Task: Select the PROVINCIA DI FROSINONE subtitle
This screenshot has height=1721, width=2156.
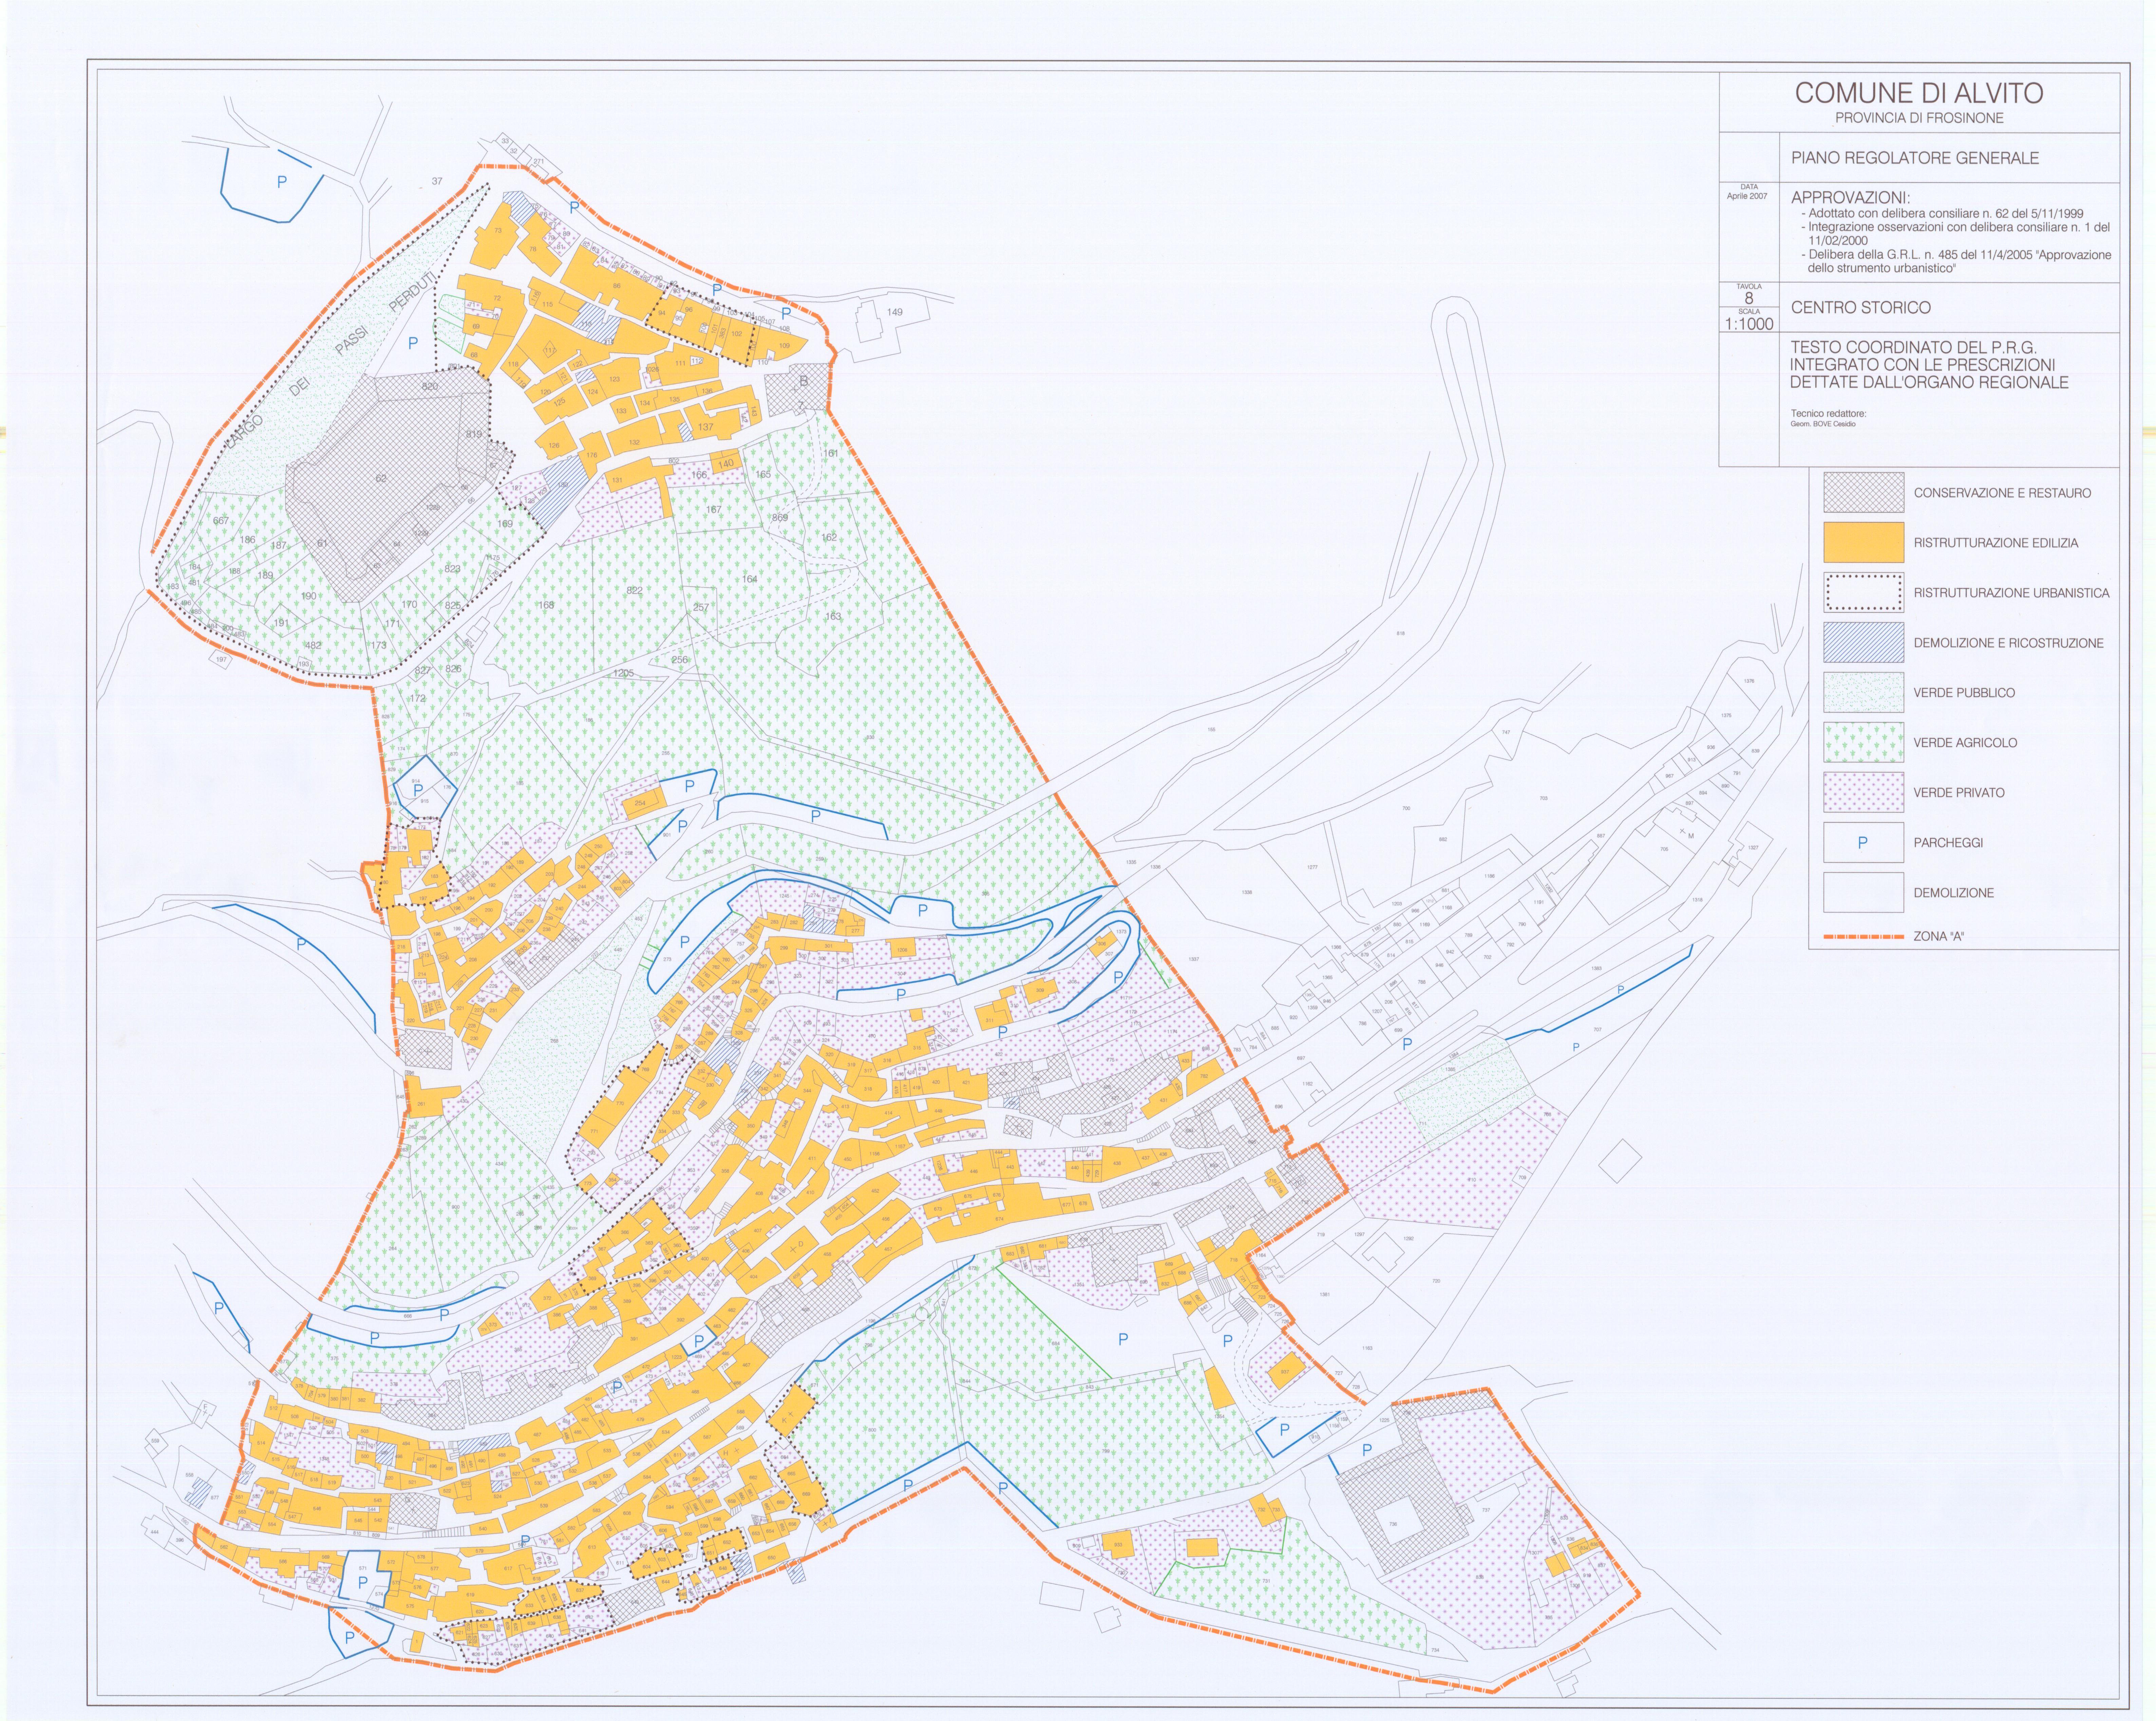Action: point(1919,118)
